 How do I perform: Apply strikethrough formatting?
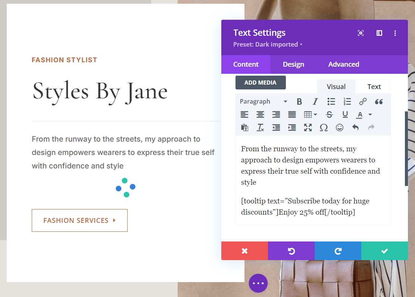[329, 114]
